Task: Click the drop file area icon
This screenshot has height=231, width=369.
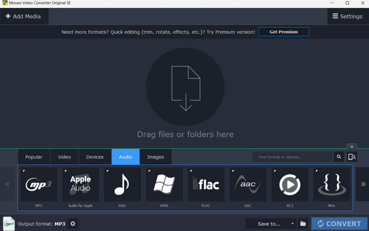Action: (186, 87)
